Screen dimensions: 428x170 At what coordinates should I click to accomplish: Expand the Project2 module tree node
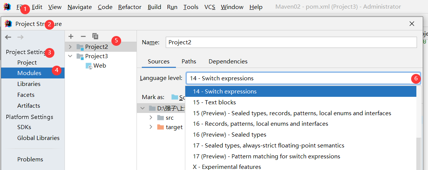[70, 47]
